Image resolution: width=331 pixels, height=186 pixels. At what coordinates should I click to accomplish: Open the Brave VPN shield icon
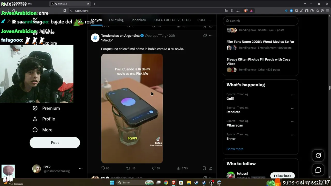click(x=322, y=11)
